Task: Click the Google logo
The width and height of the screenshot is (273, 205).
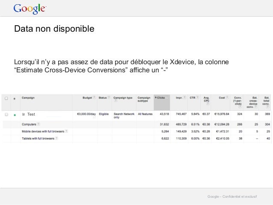Action: pos(30,9)
